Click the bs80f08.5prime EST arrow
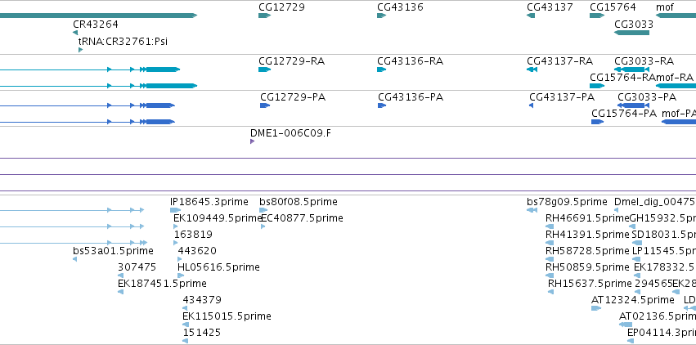Image resolution: width=696 pixels, height=345 pixels. coord(263,210)
